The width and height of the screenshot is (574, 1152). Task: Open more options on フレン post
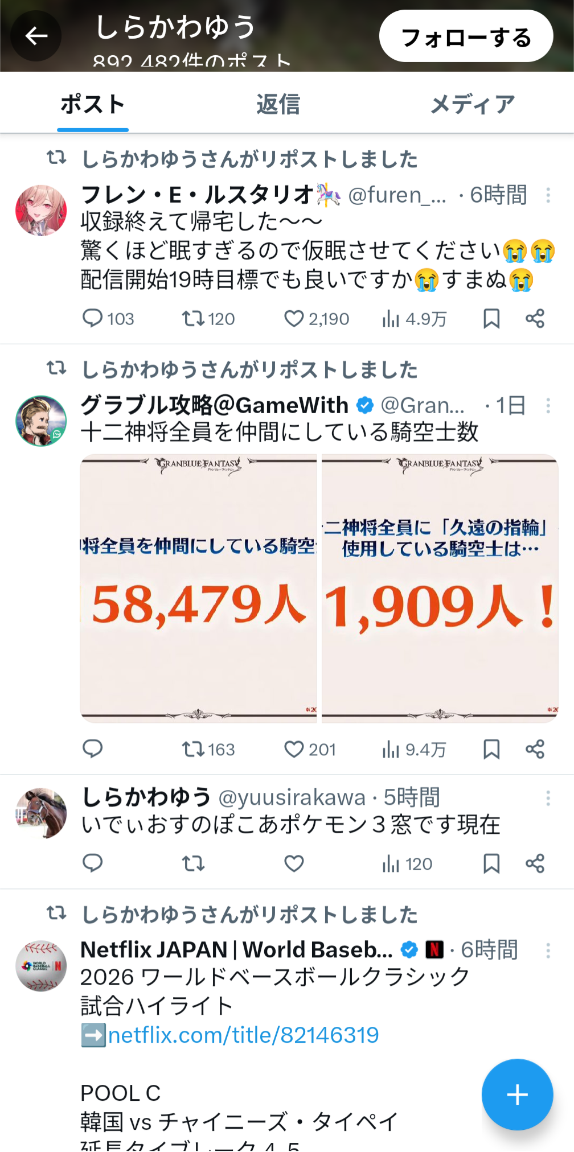pyautogui.click(x=548, y=195)
